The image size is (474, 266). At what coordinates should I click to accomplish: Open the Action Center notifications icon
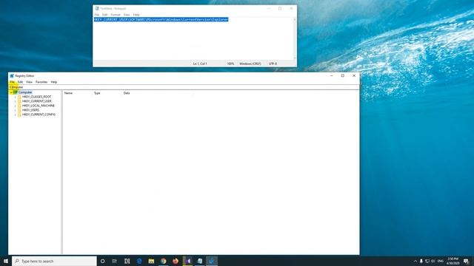tap(466, 261)
